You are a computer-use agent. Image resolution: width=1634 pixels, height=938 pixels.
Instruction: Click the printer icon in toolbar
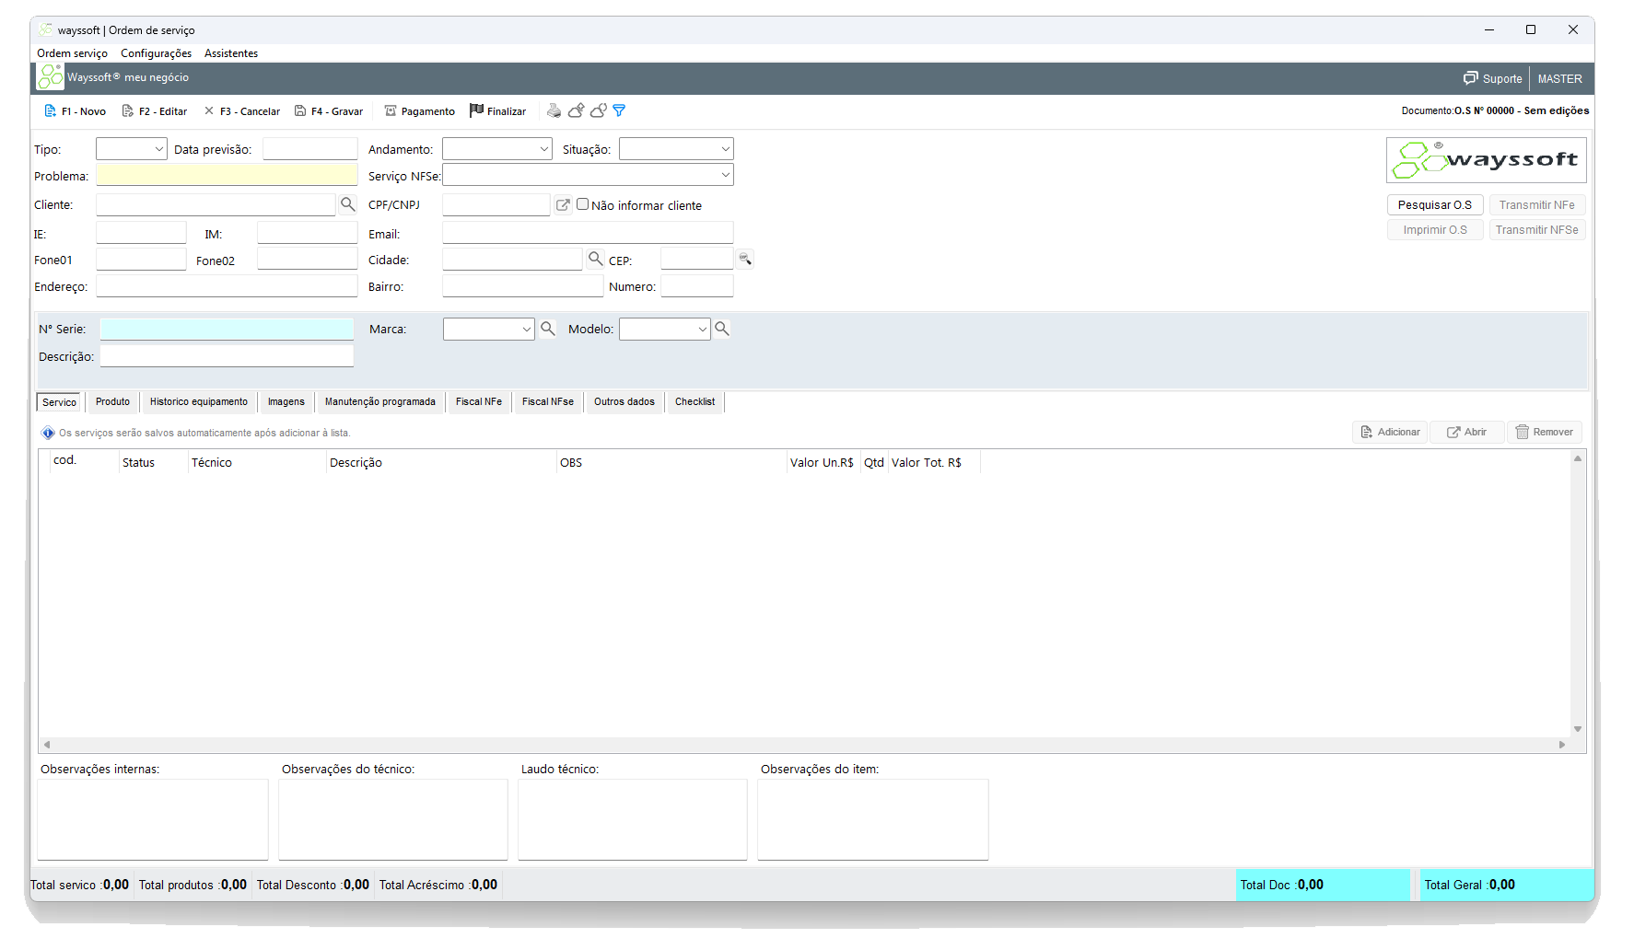(554, 110)
